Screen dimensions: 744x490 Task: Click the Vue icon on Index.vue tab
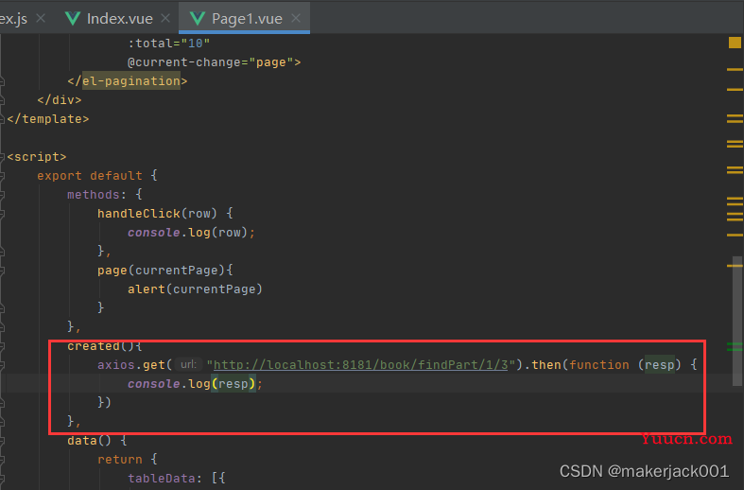(73, 19)
